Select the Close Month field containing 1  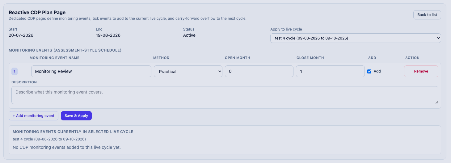(x=330, y=71)
